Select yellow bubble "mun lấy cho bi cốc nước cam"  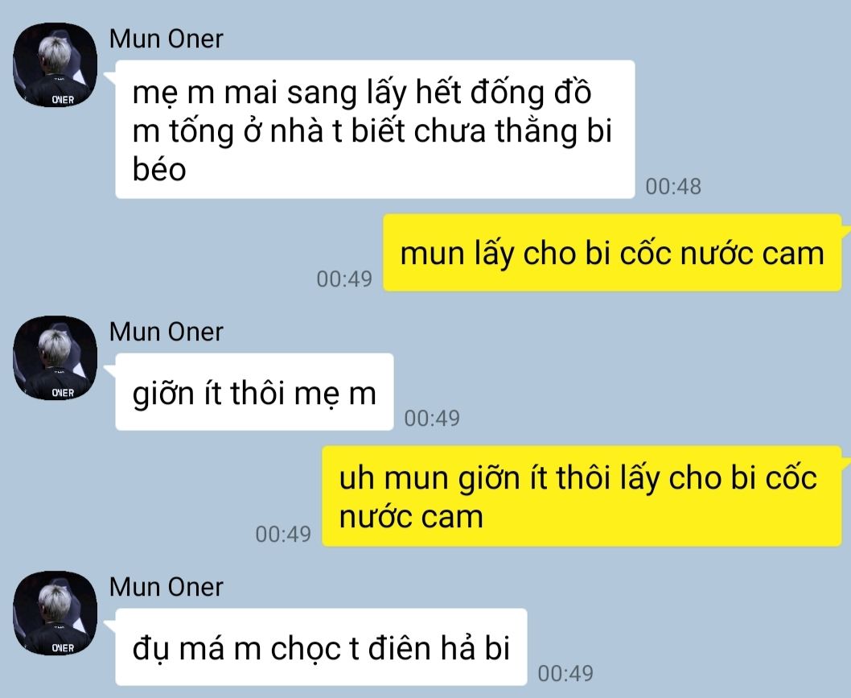pyautogui.click(x=612, y=253)
